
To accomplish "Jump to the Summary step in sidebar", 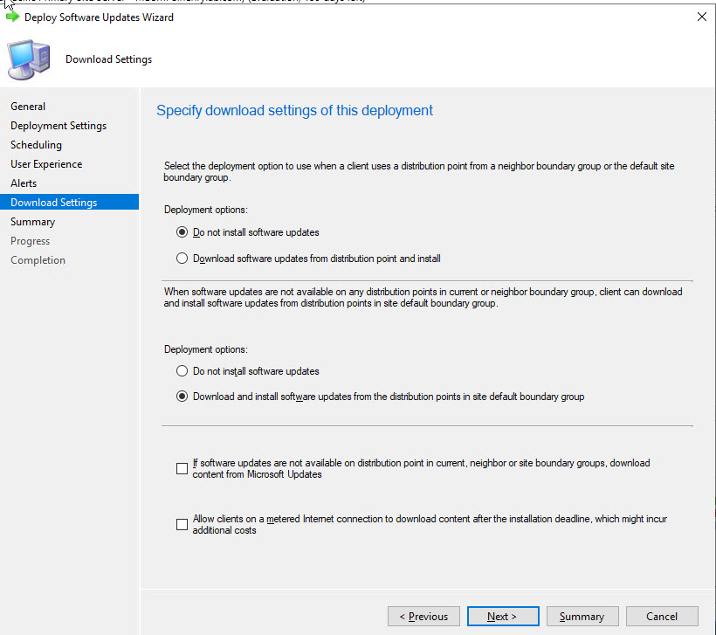I will (x=32, y=222).
